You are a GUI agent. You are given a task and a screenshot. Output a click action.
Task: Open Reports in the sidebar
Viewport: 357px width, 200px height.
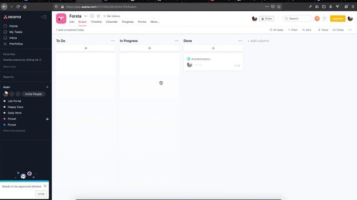coord(8,77)
